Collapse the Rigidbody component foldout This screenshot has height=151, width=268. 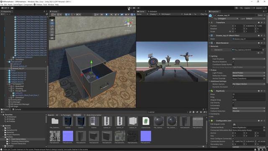coord(209,91)
